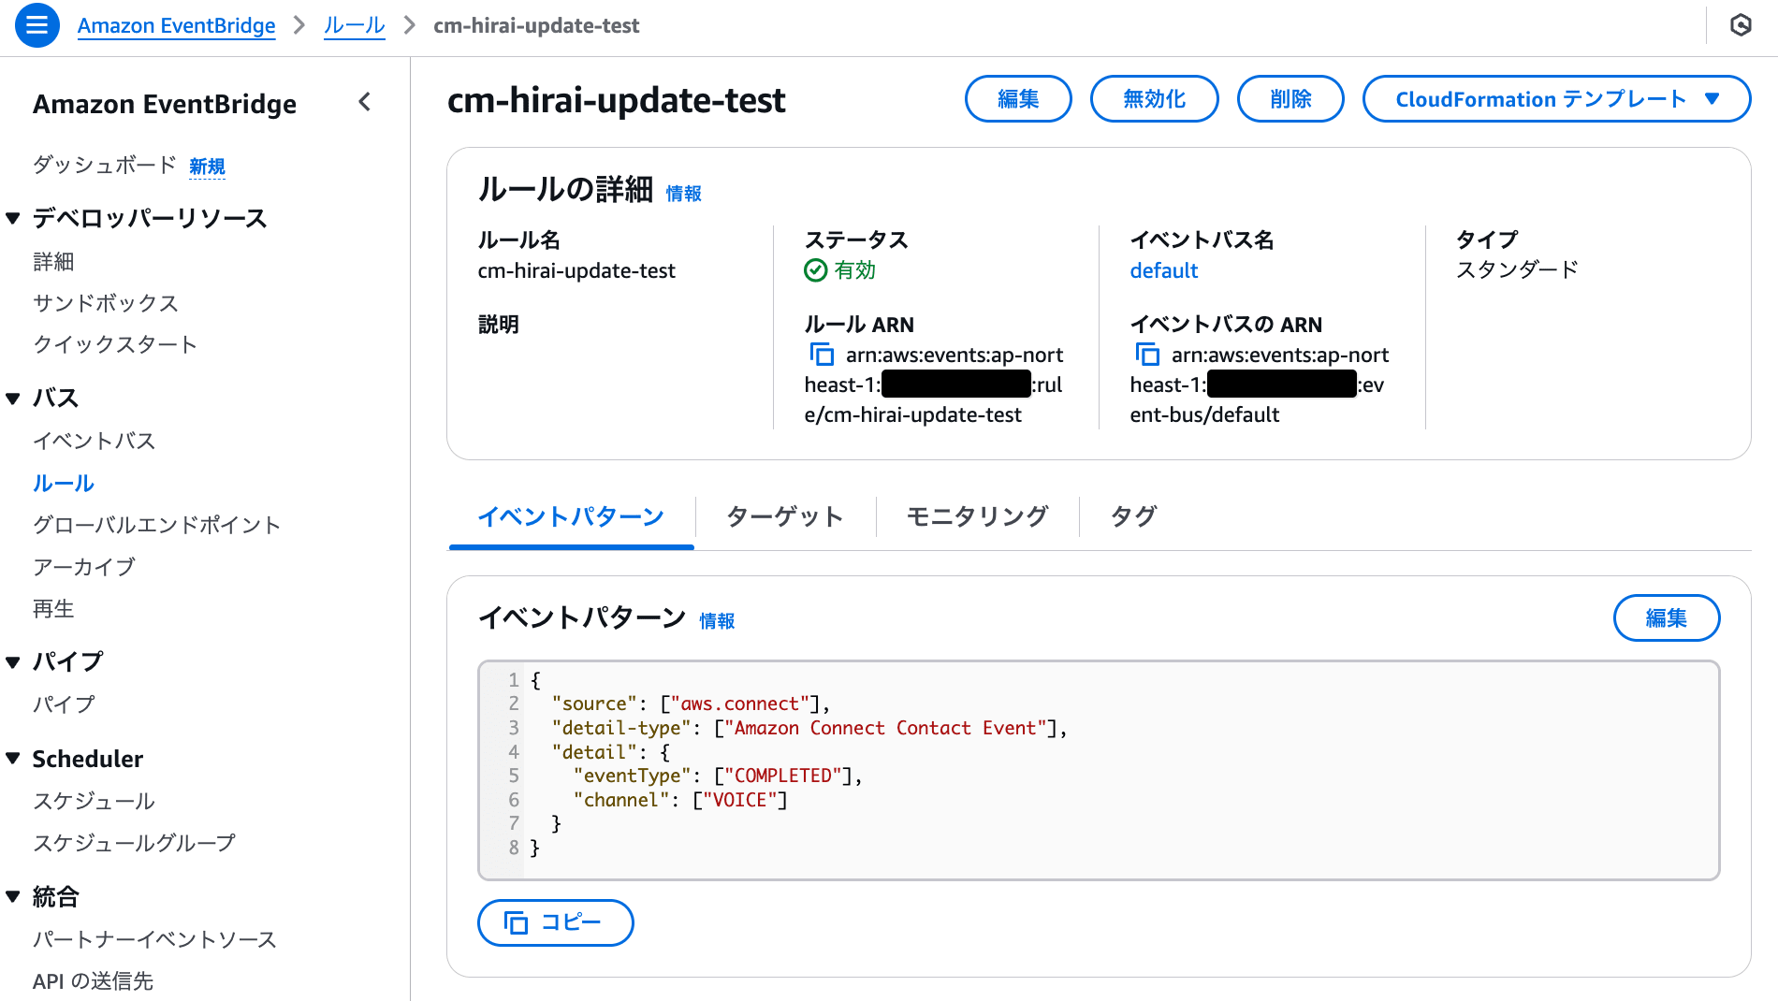Open パートナーイベントソース in the sidebar

pos(154,939)
